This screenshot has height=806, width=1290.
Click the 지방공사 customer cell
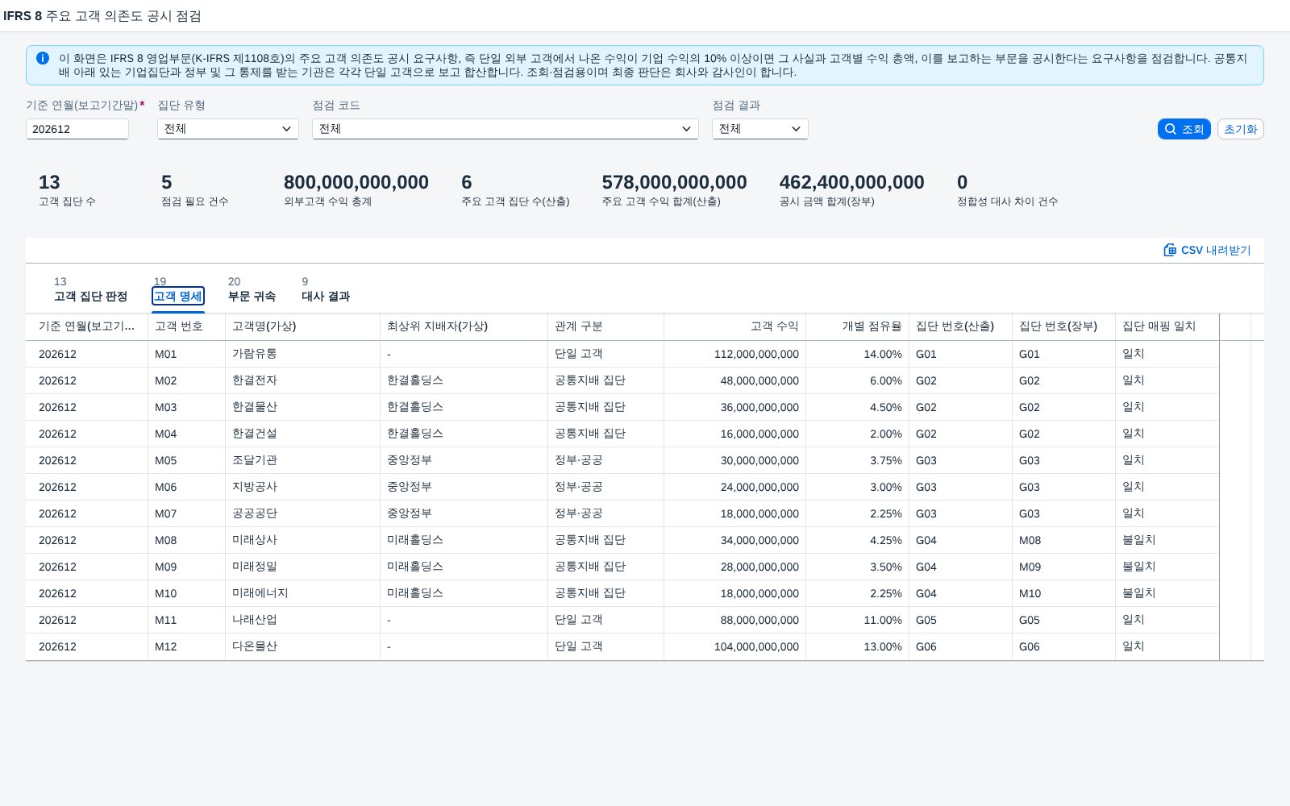click(255, 487)
